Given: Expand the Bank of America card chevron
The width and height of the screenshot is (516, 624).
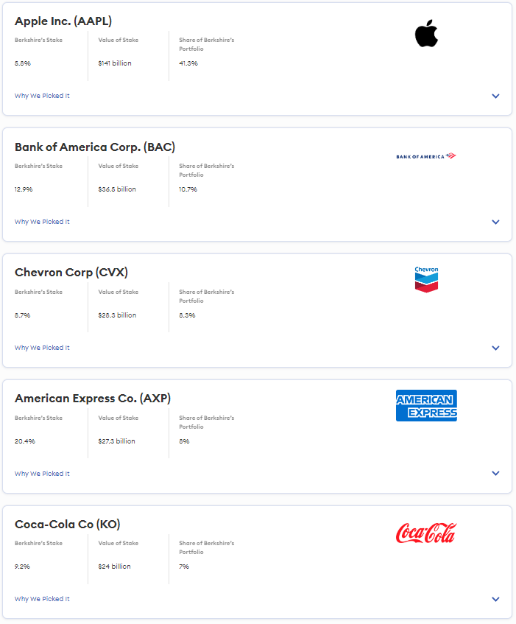Looking at the screenshot, I should pyautogui.click(x=495, y=222).
